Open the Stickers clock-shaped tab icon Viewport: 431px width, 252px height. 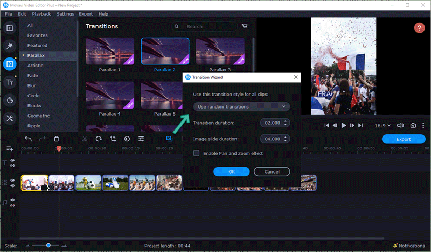pos(10,100)
